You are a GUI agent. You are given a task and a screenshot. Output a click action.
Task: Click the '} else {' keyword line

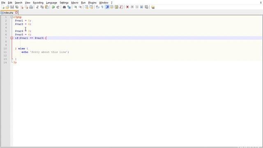[x=21, y=49]
